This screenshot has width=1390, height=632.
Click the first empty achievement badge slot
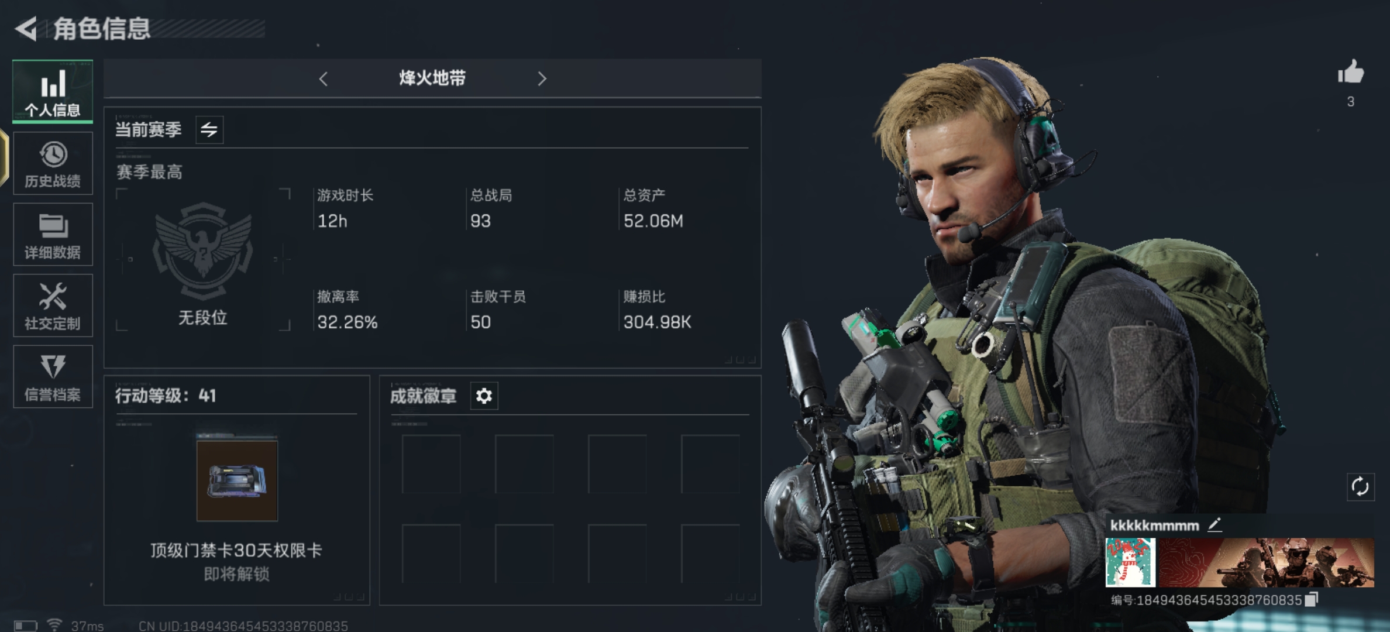point(431,464)
